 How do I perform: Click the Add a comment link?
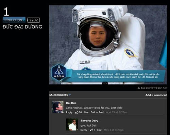pos(156,95)
